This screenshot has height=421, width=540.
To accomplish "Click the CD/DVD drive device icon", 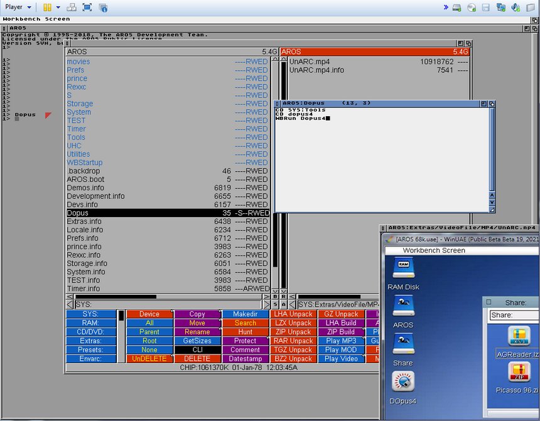I will [471, 8].
